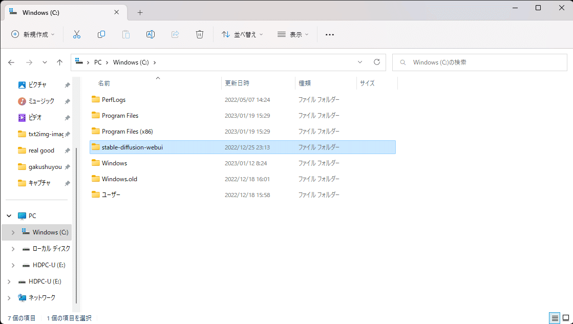Open a new tab with the plus button
The height and width of the screenshot is (324, 573).
pyautogui.click(x=140, y=12)
